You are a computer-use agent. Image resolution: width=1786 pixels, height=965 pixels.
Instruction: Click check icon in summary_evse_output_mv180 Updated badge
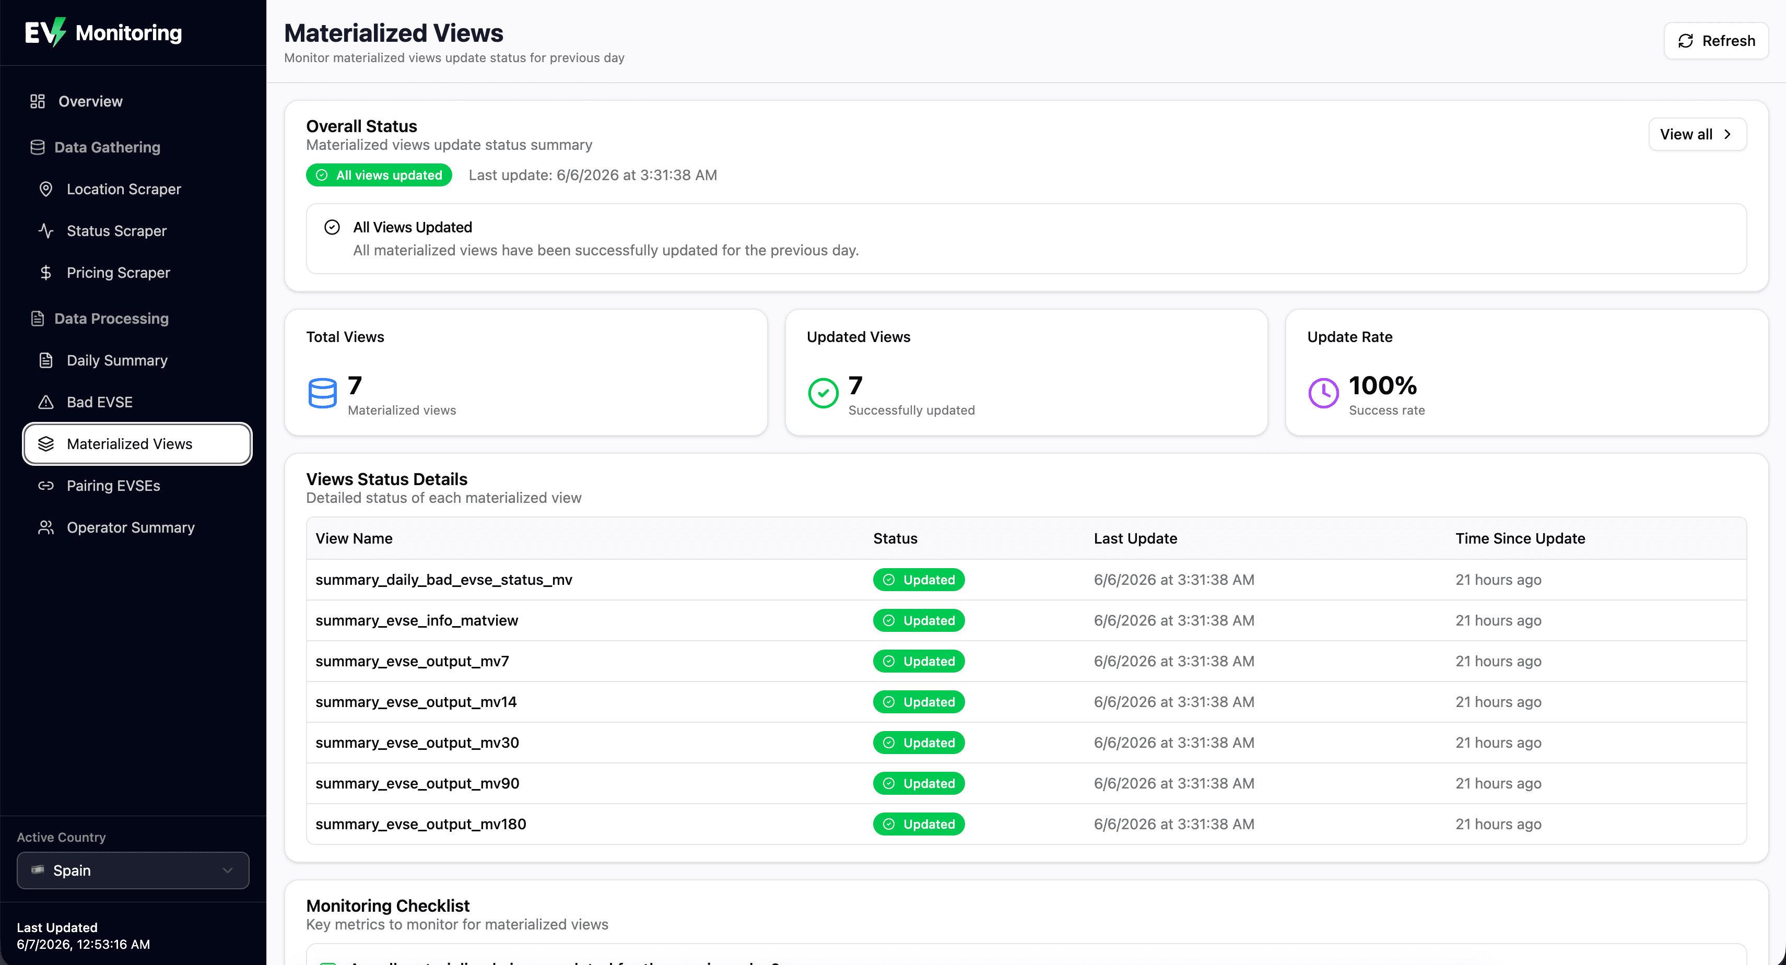click(889, 823)
